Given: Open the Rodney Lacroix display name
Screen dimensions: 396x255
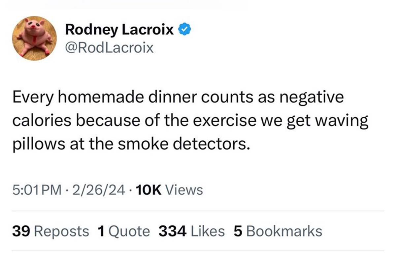Looking at the screenshot, I should coord(119,30).
